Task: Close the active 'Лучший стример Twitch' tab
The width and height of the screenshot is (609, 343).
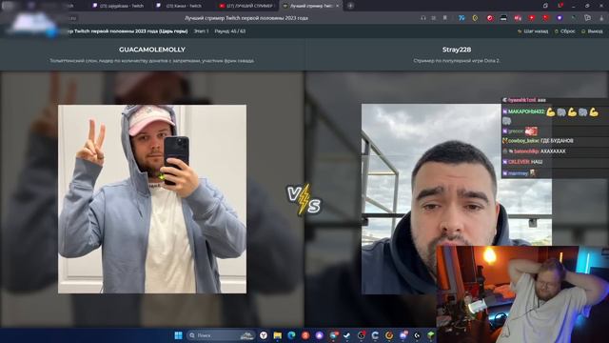Action: point(337,6)
